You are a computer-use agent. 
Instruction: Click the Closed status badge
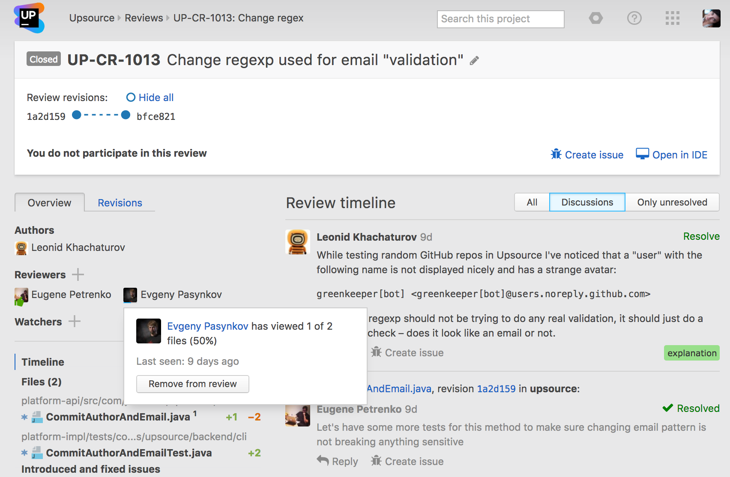[44, 59]
